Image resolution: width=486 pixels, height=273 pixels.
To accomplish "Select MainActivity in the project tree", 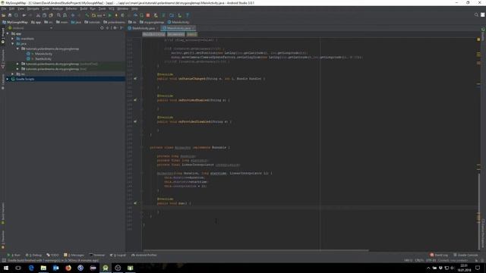I will pyautogui.click(x=43, y=54).
